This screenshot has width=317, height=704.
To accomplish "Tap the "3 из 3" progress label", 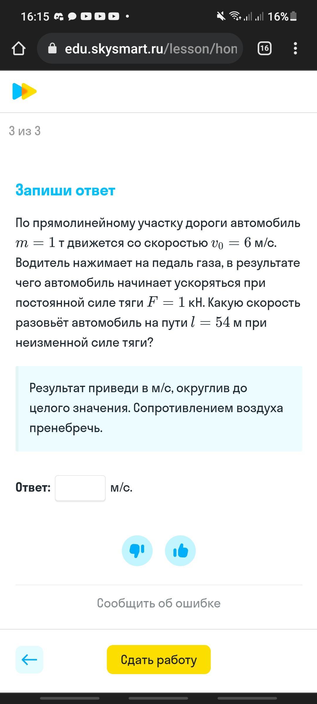I will [25, 131].
